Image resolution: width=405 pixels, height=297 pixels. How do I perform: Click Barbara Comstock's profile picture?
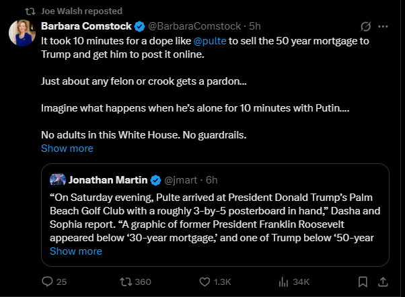[22, 34]
